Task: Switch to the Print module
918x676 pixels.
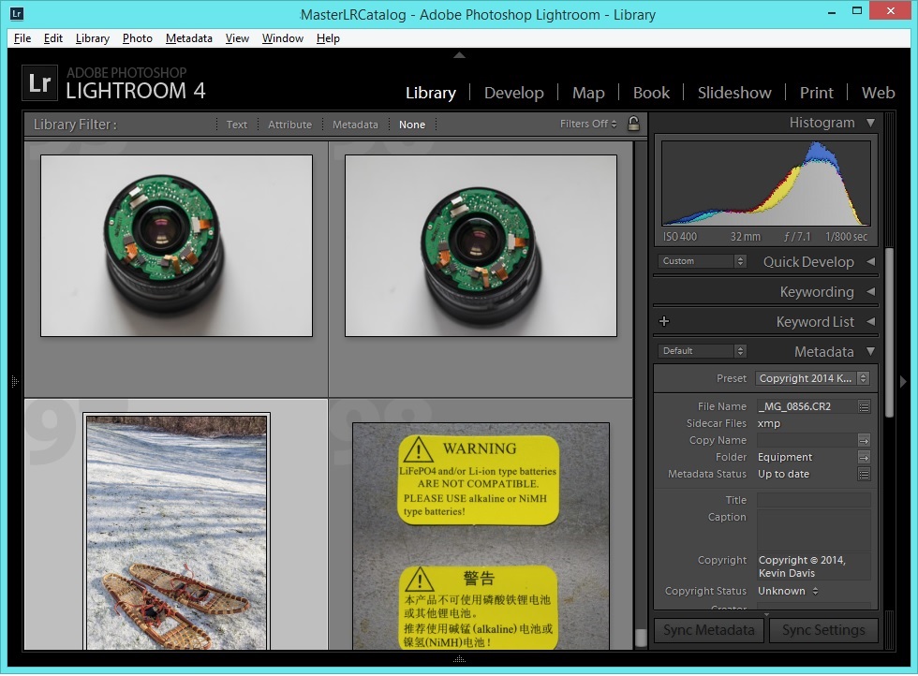Action: (x=816, y=93)
